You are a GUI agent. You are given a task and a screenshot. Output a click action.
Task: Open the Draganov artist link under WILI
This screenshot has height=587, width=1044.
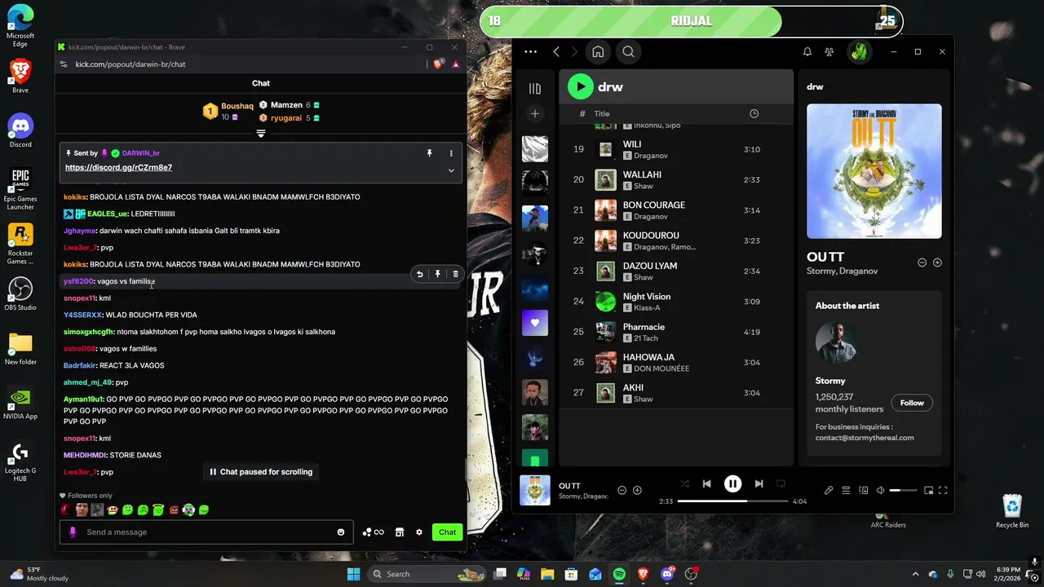[651, 156]
